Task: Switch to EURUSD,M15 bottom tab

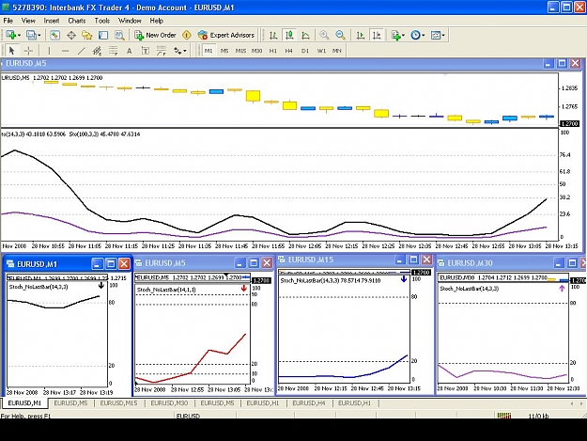Action: tap(118, 403)
